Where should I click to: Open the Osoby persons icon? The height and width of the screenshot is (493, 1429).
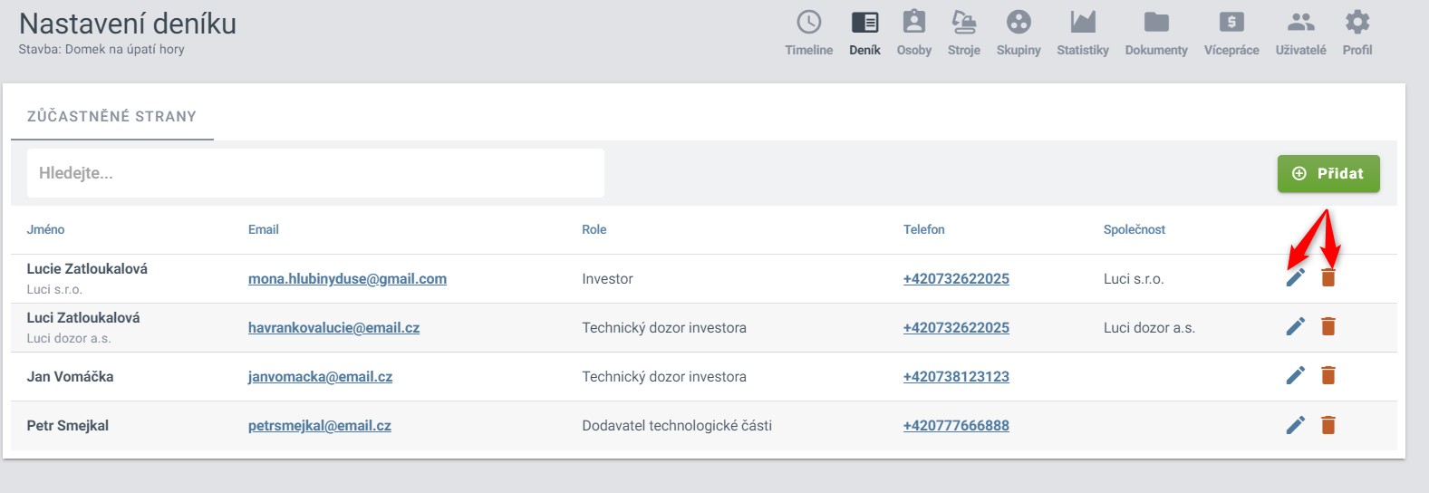coord(913,22)
